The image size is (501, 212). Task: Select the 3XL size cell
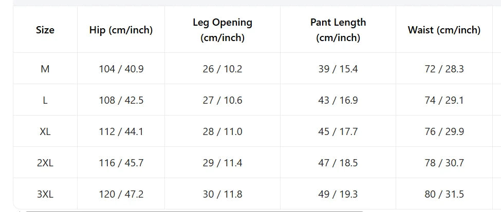click(45, 194)
